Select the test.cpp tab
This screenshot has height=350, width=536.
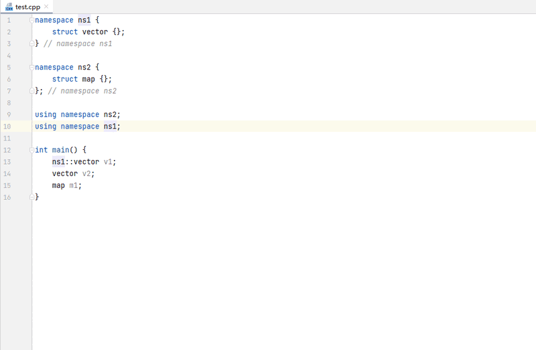pyautogui.click(x=27, y=7)
